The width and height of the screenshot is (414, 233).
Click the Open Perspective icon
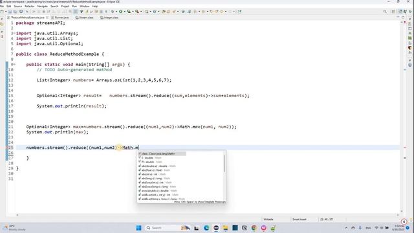pyautogui.click(x=393, y=12)
